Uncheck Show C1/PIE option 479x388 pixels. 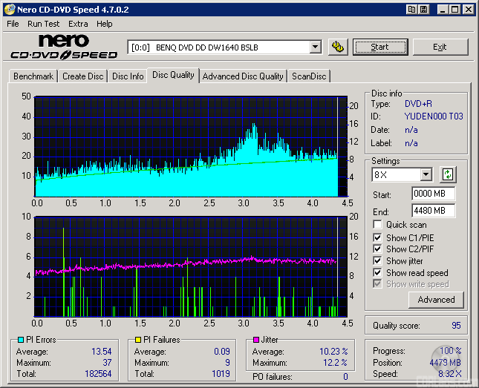[378, 237]
